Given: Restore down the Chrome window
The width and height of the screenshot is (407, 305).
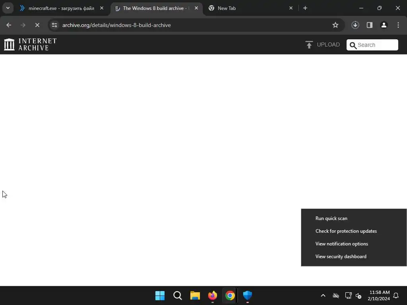Looking at the screenshot, I should (x=380, y=8).
